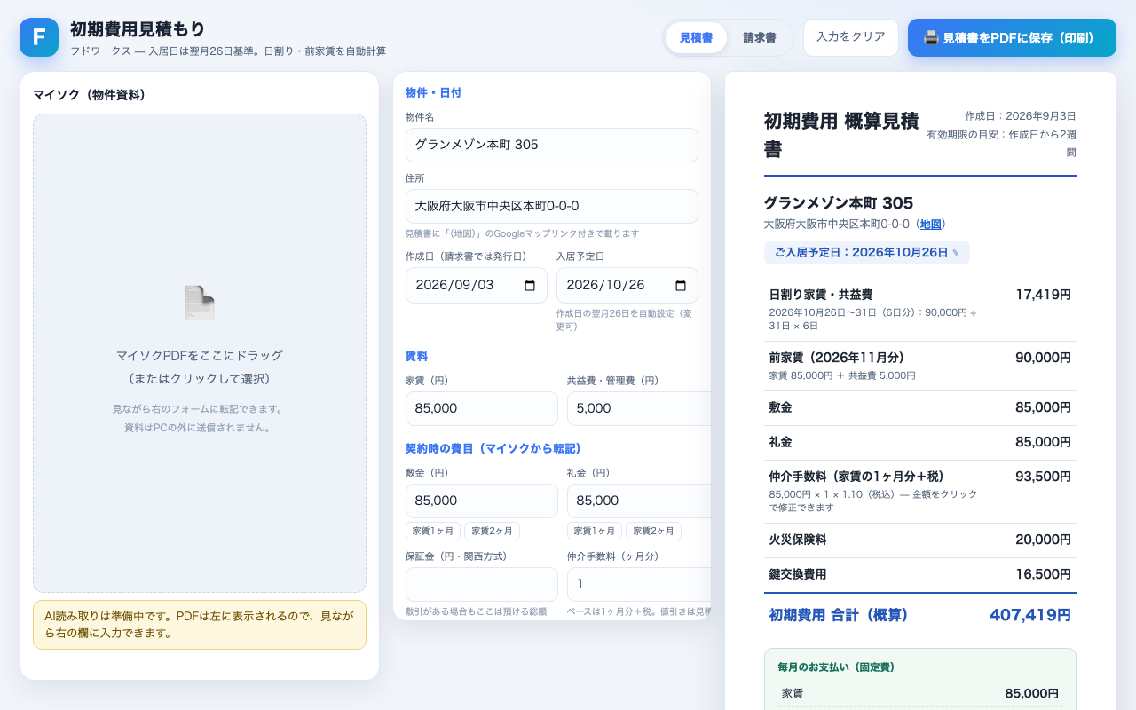1136x710 pixels.
Task: Click マイソクPDF drop zone to select file
Action: (x=200, y=353)
